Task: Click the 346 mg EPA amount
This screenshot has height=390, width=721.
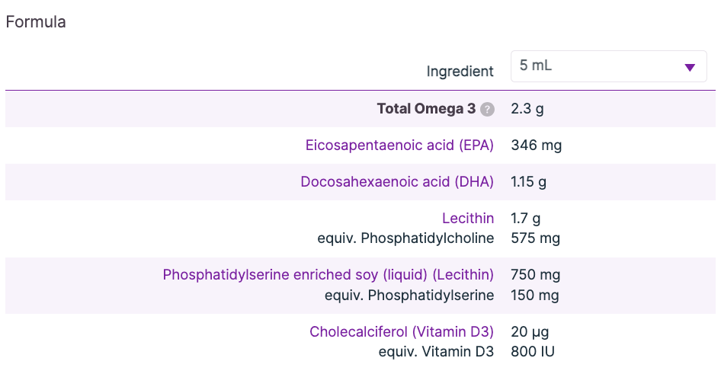Action: point(537,145)
